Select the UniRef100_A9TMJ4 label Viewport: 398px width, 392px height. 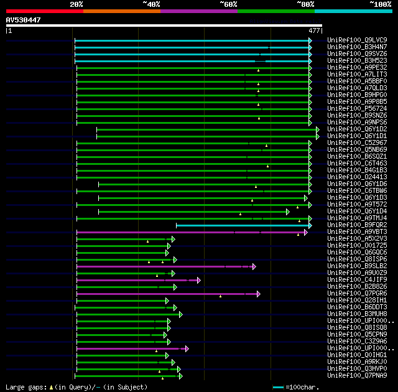[x=357, y=218]
